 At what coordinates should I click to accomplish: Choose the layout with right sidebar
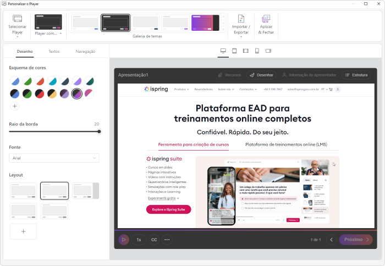pos(85,191)
